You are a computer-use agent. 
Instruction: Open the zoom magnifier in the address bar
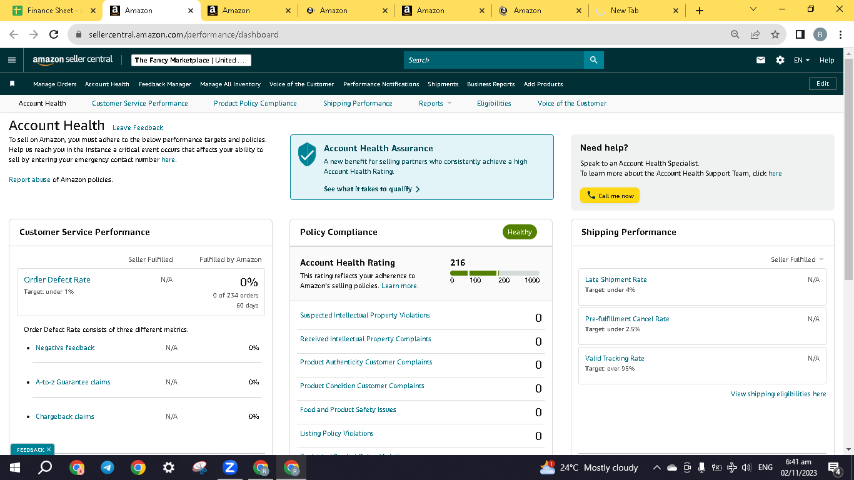[x=735, y=34]
